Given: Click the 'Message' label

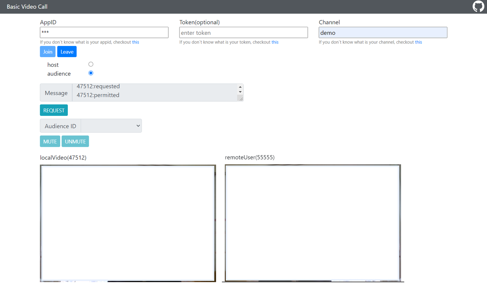Looking at the screenshot, I should click(56, 93).
